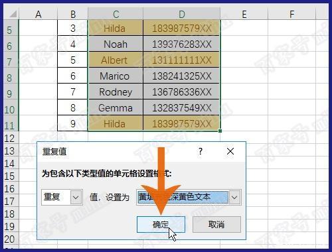Click the 取消 button

pos(216,224)
